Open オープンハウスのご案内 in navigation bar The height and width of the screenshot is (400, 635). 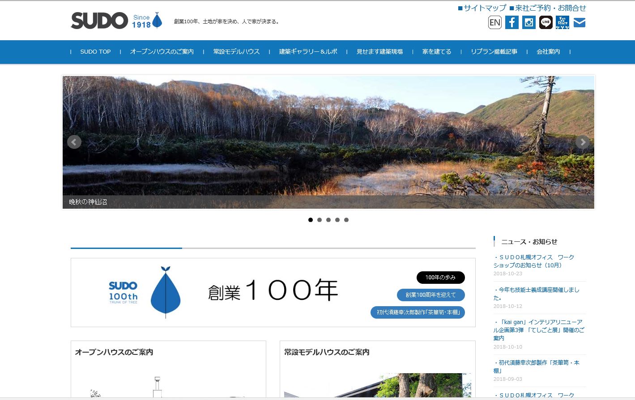pos(162,52)
